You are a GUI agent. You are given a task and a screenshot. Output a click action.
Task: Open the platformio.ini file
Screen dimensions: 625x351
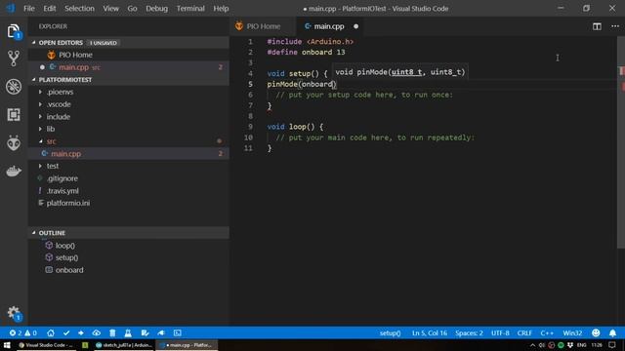tap(128, 203)
